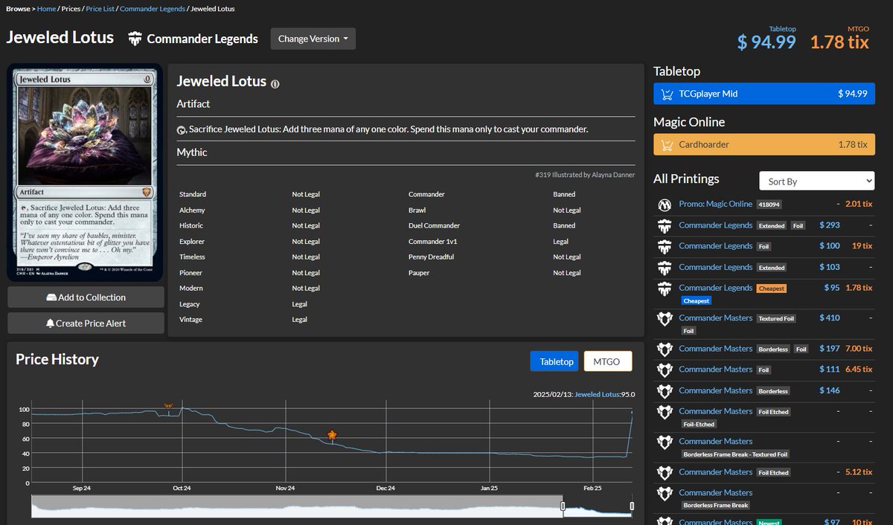This screenshot has height=525, width=893.
Task: Click the TCGplayer Mid $94.99 button
Action: (764, 94)
